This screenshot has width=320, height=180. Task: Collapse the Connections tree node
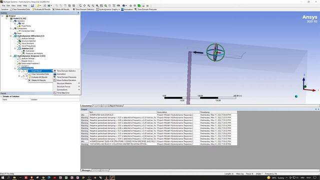[x=11, y=28]
